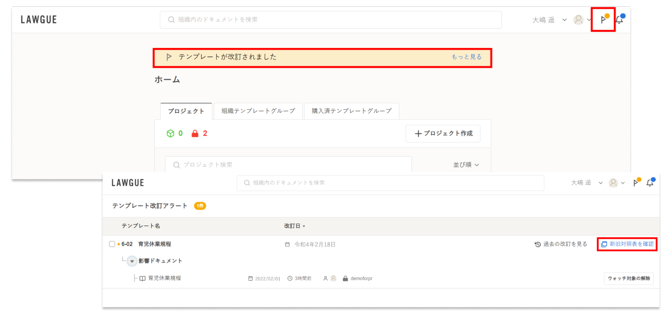This screenshot has height=329, width=670.
Task: Click the bell icon in lower window header
Action: pyautogui.click(x=650, y=183)
